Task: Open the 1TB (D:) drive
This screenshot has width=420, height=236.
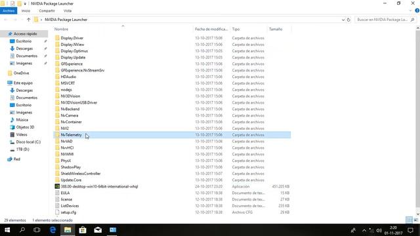Action: point(22,149)
